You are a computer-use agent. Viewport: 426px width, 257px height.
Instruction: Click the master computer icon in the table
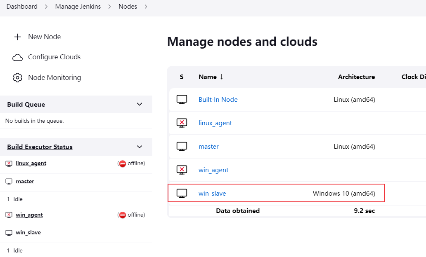(182, 146)
